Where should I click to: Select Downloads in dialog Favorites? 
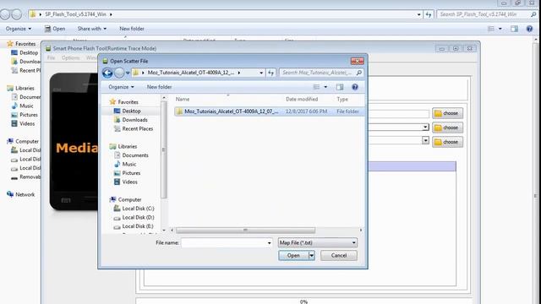coord(134,120)
